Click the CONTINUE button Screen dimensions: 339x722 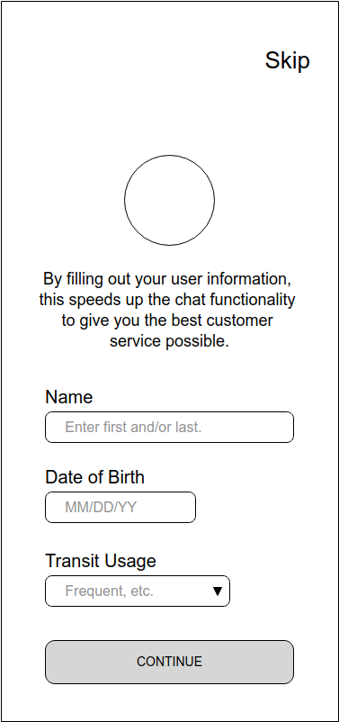pyautogui.click(x=169, y=663)
